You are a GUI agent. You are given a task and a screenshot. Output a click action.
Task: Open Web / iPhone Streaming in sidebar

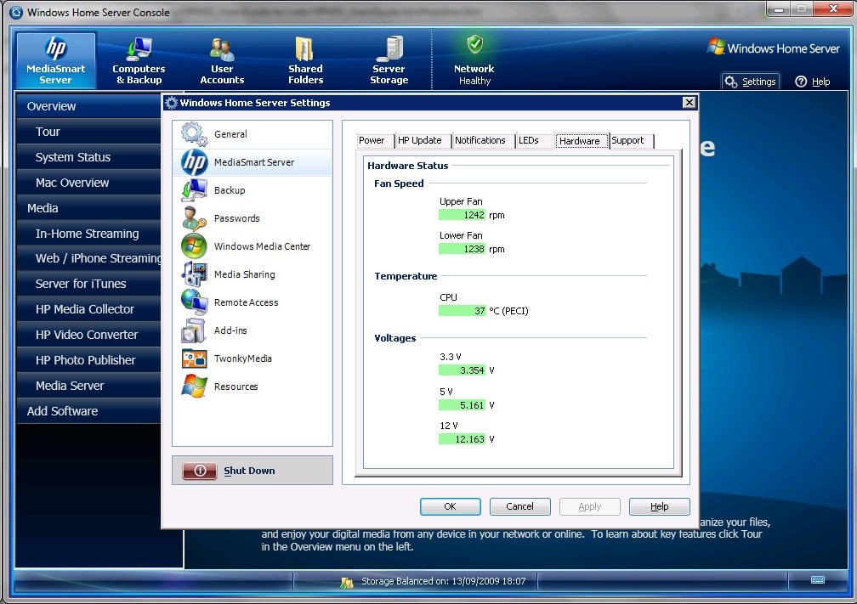(88, 258)
